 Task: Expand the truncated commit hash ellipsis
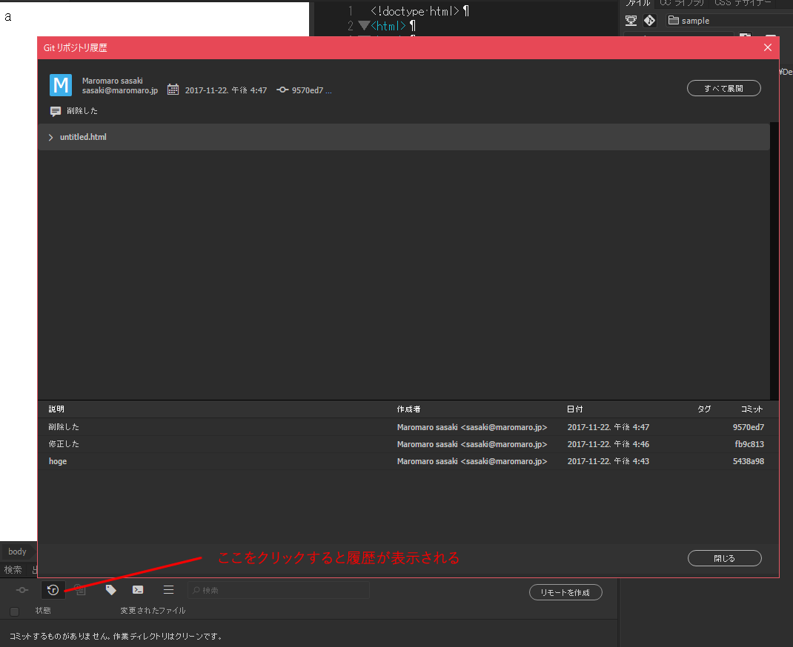click(329, 90)
